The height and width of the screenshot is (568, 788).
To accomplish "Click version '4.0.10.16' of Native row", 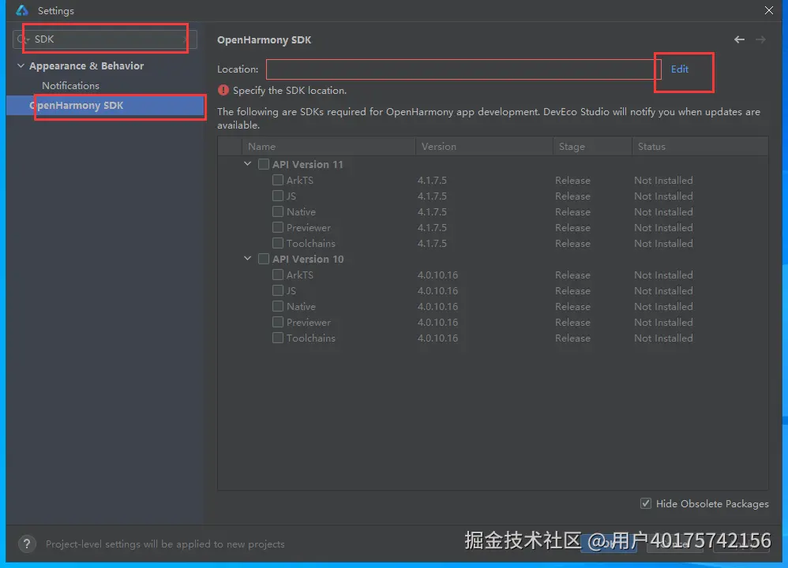I will 437,306.
